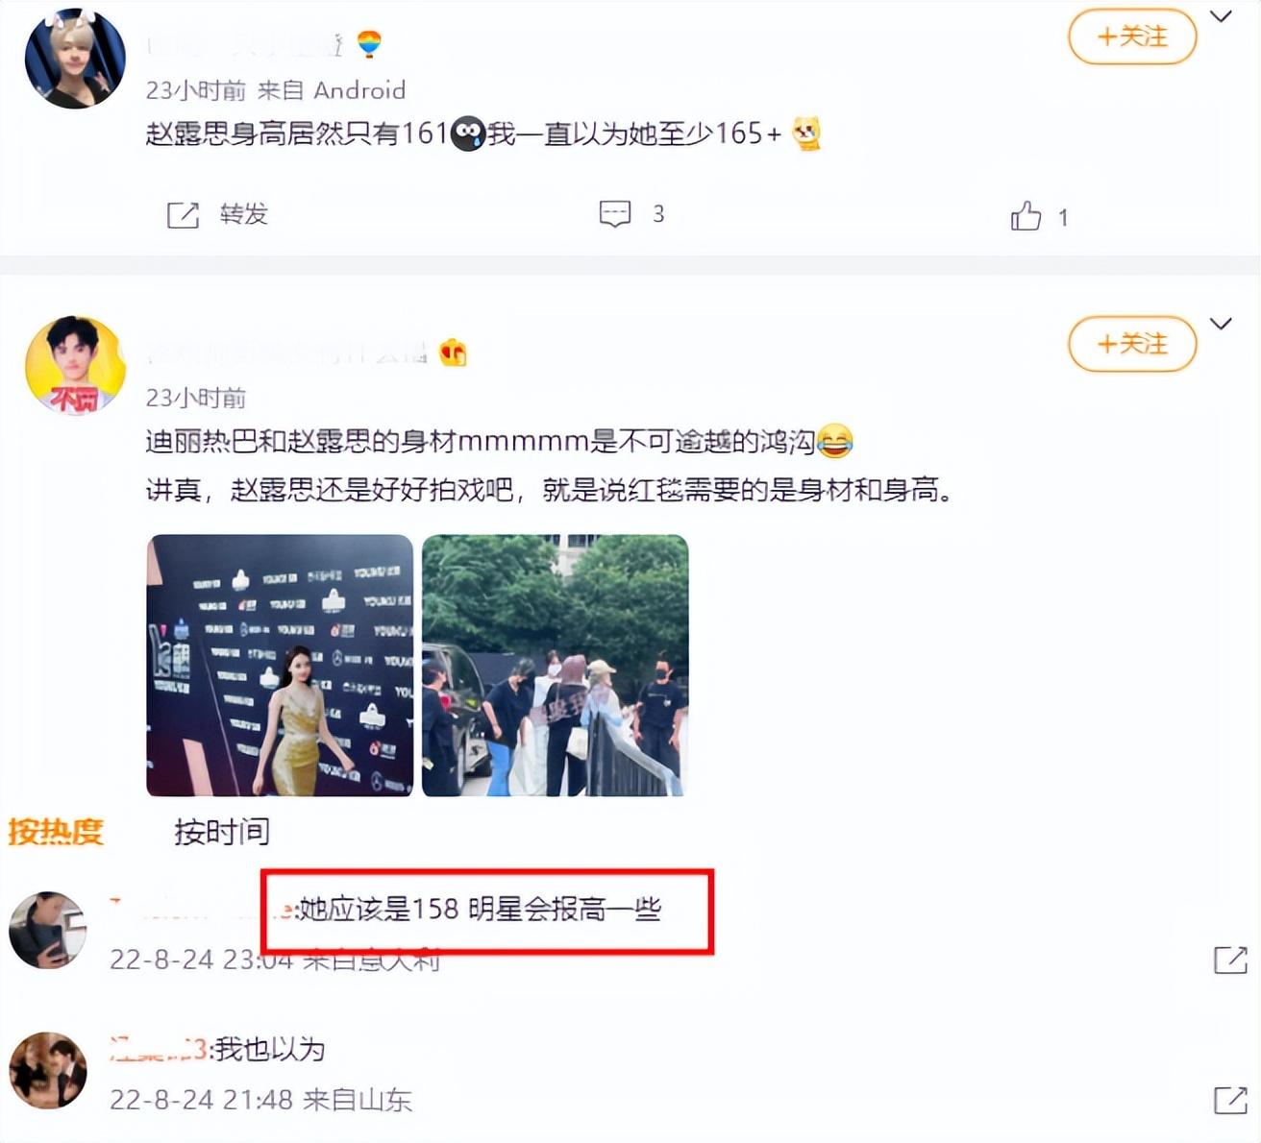
Task: Open the red carpet gold dress photo
Action: pos(280,666)
